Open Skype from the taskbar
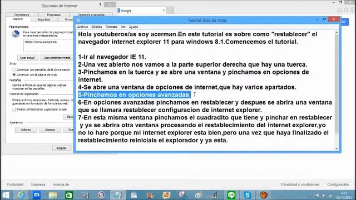This screenshot has width=356, height=200. click(247, 195)
